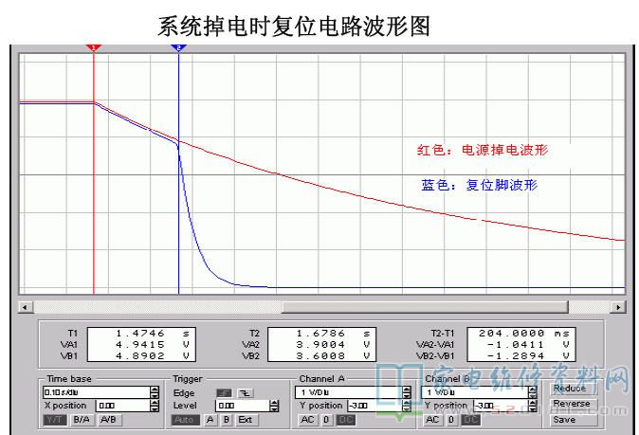Enable Auto trigger mode

[186, 419]
